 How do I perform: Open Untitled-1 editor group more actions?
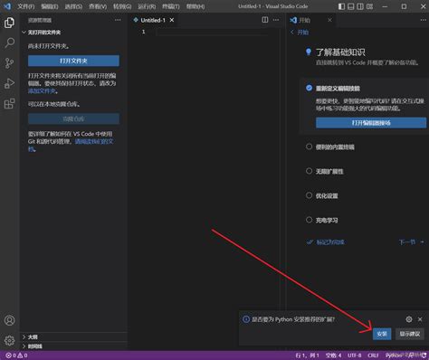pos(276,20)
